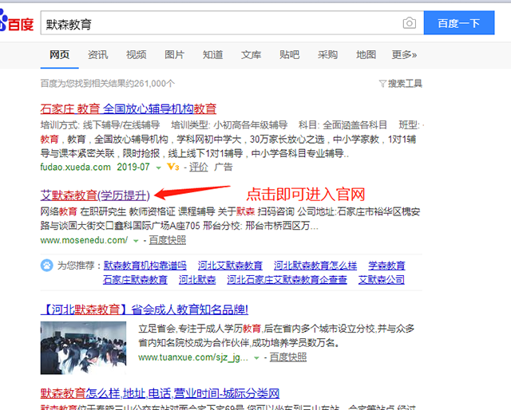511x410 pixels.
Task: Open the 艾默森教育(学历提升) result
Action: pyautogui.click(x=95, y=195)
